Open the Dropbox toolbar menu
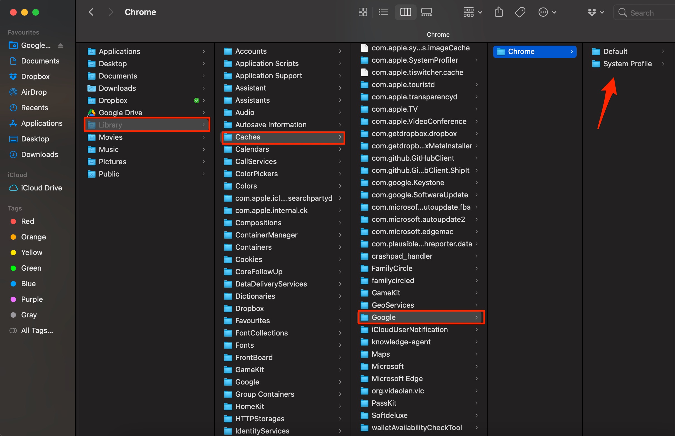This screenshot has width=675, height=436. coord(596,12)
